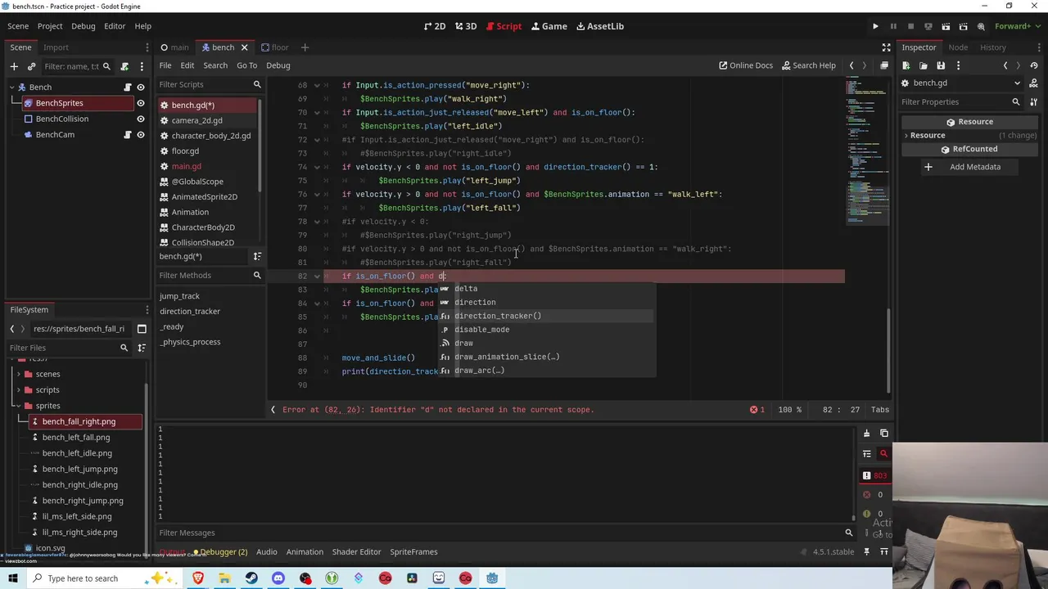Add a new child node plus icon
The width and height of the screenshot is (1048, 589).
(13, 66)
